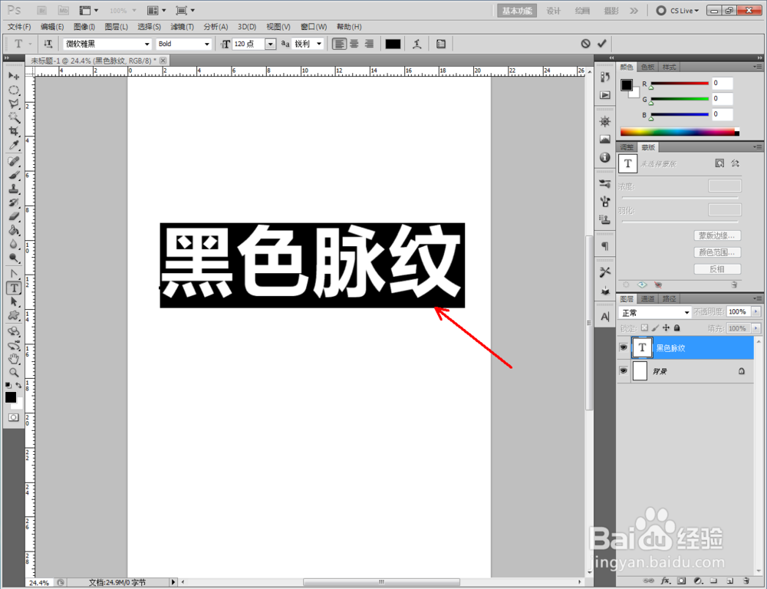Select the Horizontal Type tool

(x=14, y=288)
